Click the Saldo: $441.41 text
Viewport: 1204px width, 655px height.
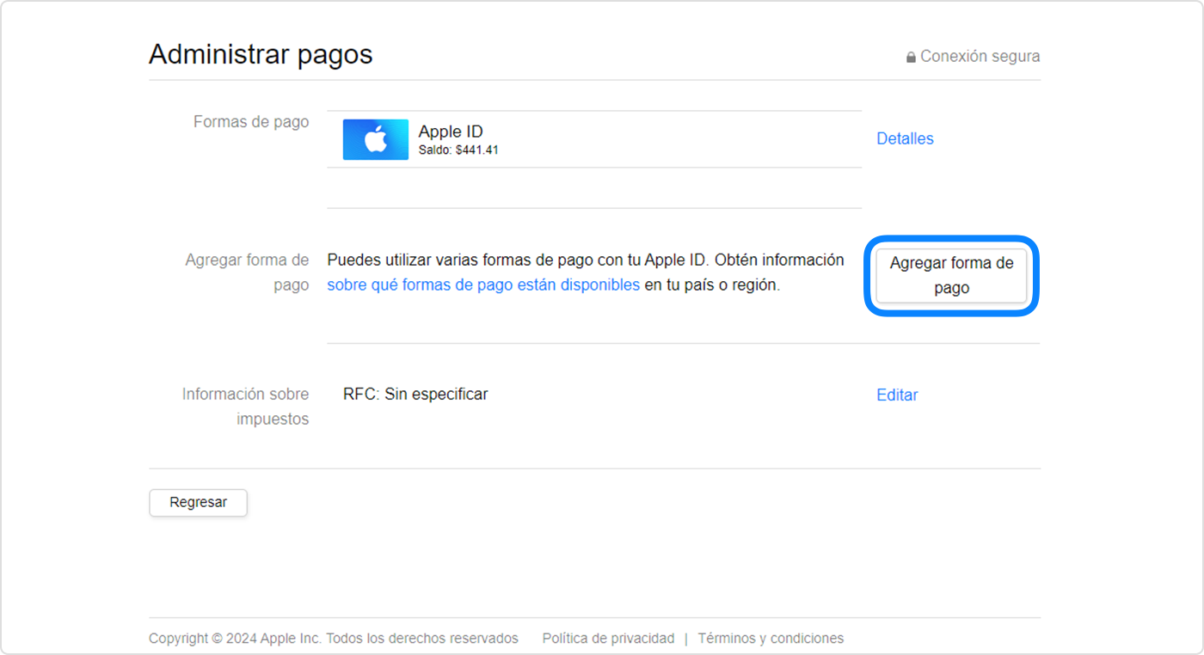[x=458, y=150]
